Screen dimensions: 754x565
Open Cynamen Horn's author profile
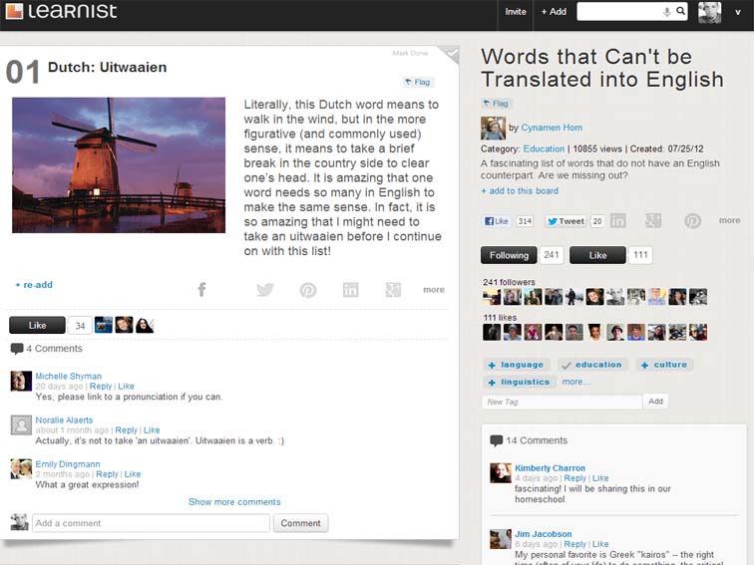click(552, 128)
